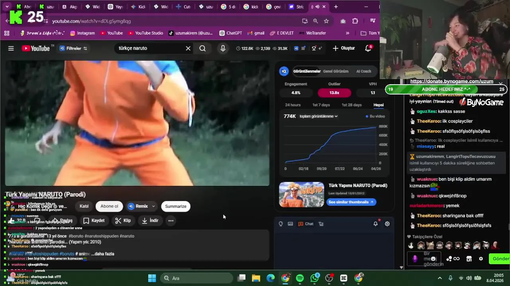This screenshot has width=510, height=286.
Task: Focus the search box containing türkçe naruto
Action: tap(151, 48)
